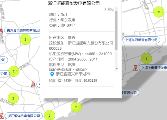
Task: Click cluster marker 2 near 嘉苏高速
Action: [x=13, y=98]
